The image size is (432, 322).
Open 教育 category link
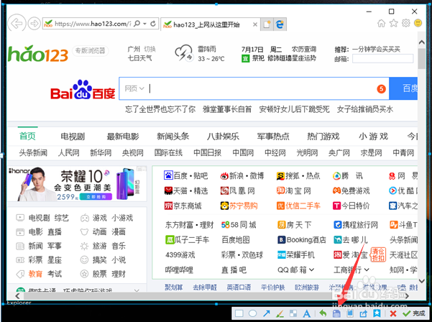[x=35, y=274]
